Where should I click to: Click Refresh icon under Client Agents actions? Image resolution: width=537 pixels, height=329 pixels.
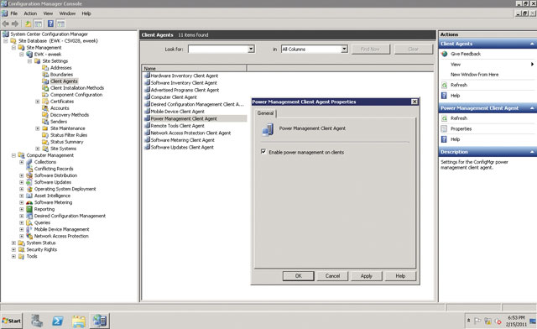coord(444,85)
